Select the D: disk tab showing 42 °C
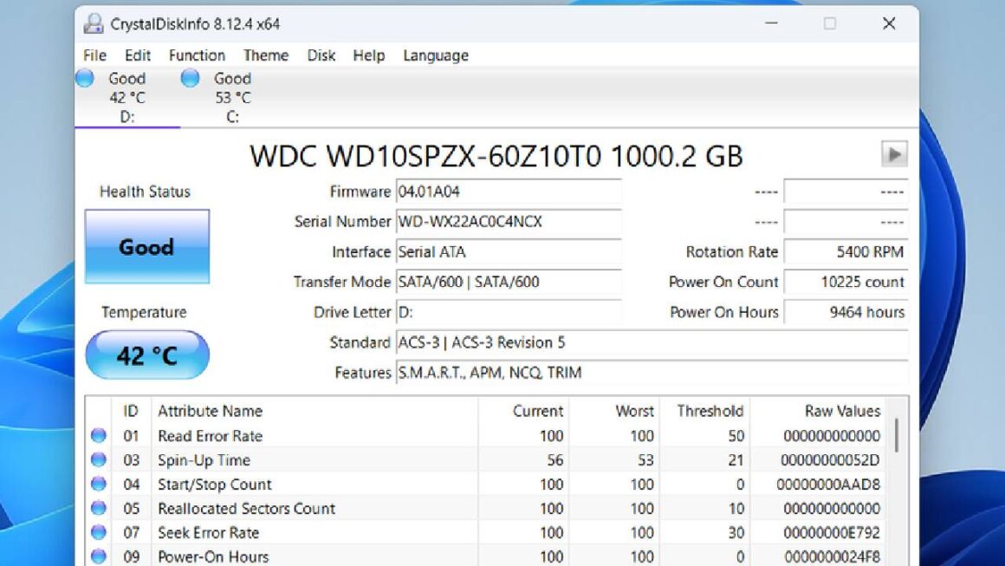1005x566 pixels. tap(127, 97)
